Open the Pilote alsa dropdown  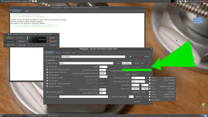click(x=145, y=63)
